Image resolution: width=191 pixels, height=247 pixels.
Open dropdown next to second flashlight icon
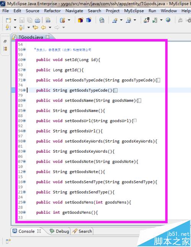(x=135, y=20)
